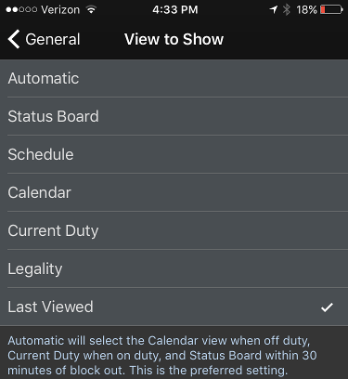Select the Last Viewed row

pos(174,307)
